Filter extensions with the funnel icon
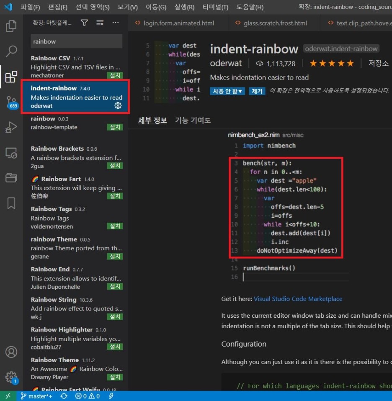This screenshot has width=392, height=401. [84, 23]
